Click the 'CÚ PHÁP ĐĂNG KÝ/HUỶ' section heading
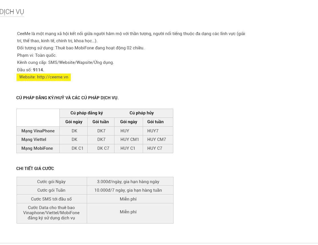This screenshot has height=245, width=318. [67, 98]
